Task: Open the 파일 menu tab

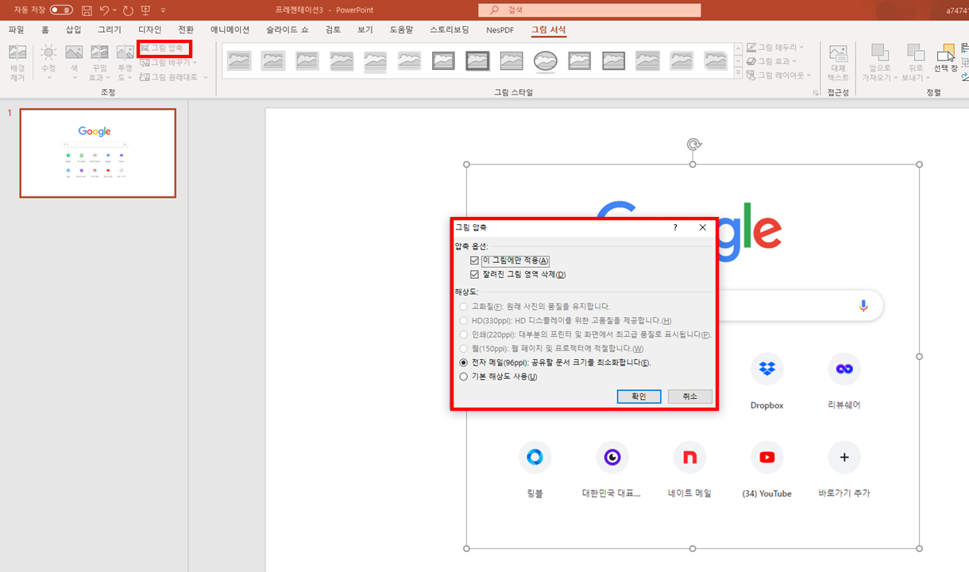Action: click(x=16, y=29)
